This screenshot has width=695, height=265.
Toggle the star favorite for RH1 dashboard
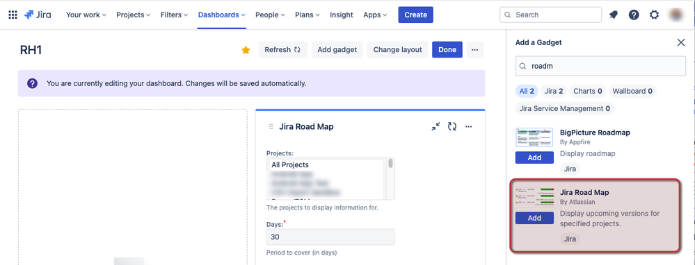[x=246, y=50]
